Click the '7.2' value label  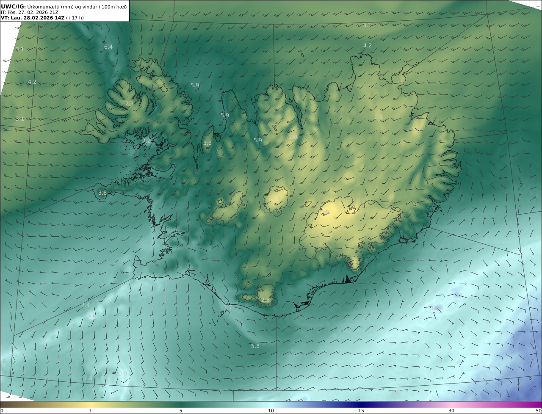tap(146, 141)
